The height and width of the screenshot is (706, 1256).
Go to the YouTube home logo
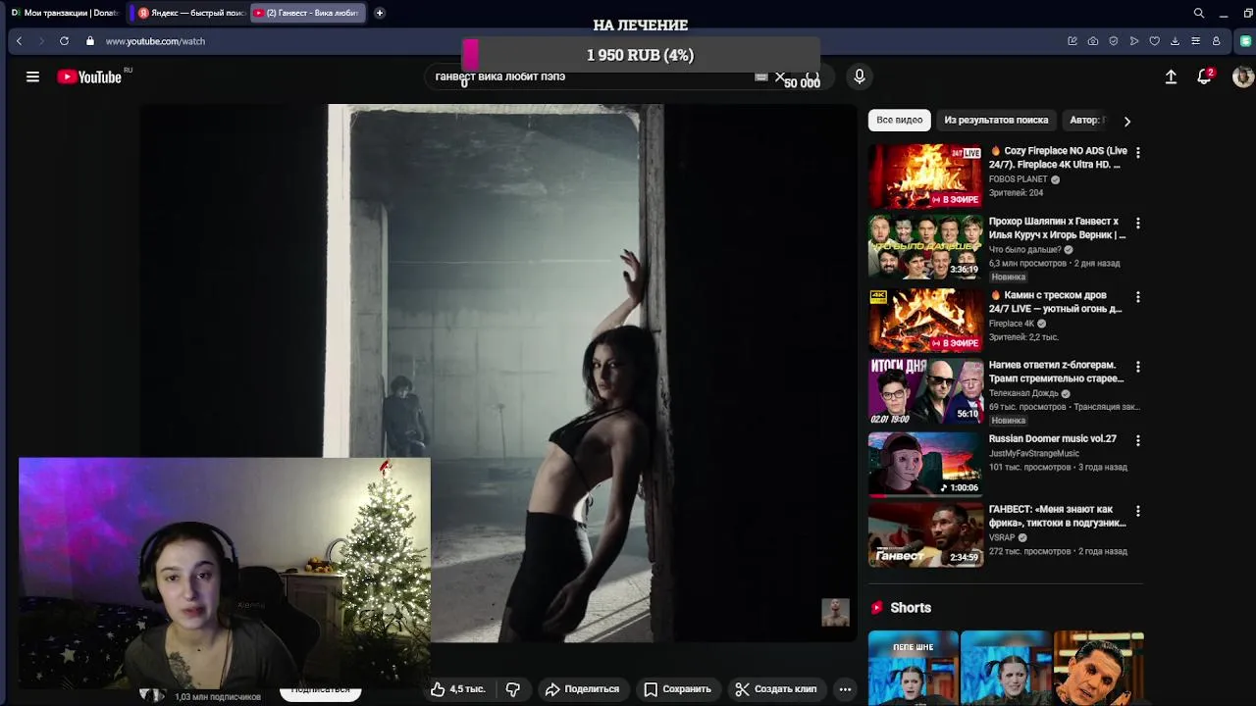point(88,76)
